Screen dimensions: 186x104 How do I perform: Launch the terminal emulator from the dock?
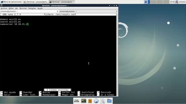click(84, 101)
